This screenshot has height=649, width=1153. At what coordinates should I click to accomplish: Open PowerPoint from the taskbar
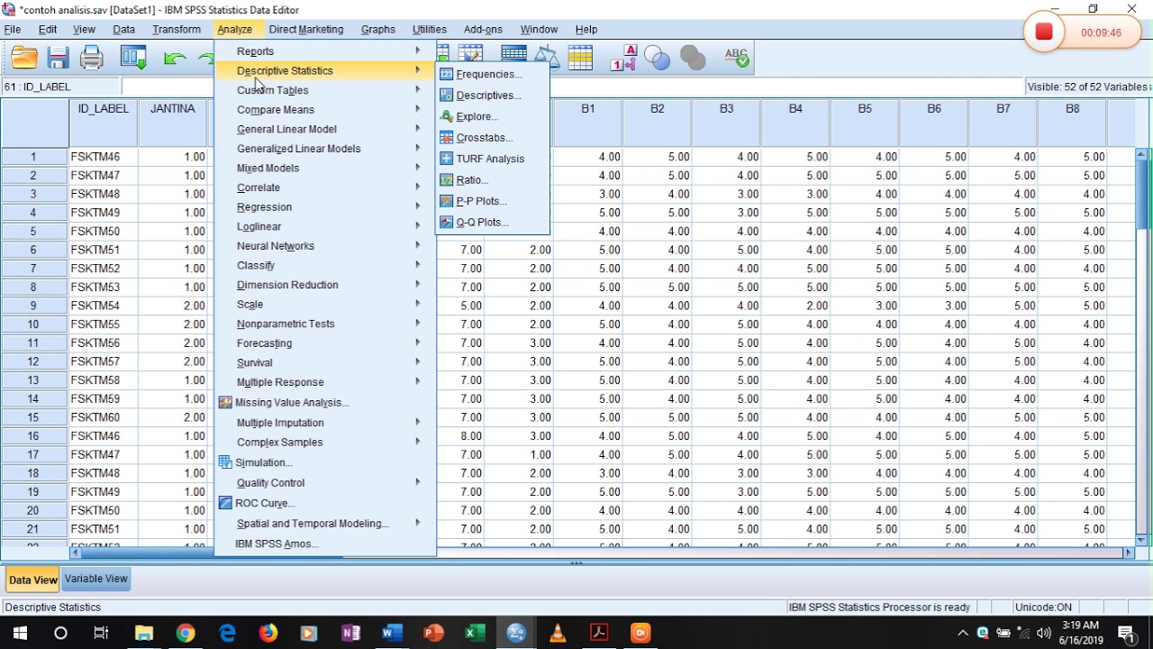tap(433, 633)
